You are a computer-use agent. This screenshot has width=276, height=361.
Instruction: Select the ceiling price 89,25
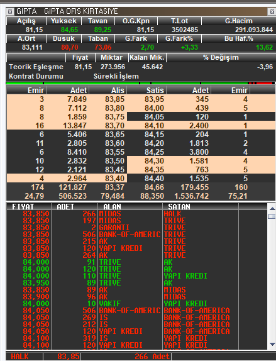(x=103, y=30)
